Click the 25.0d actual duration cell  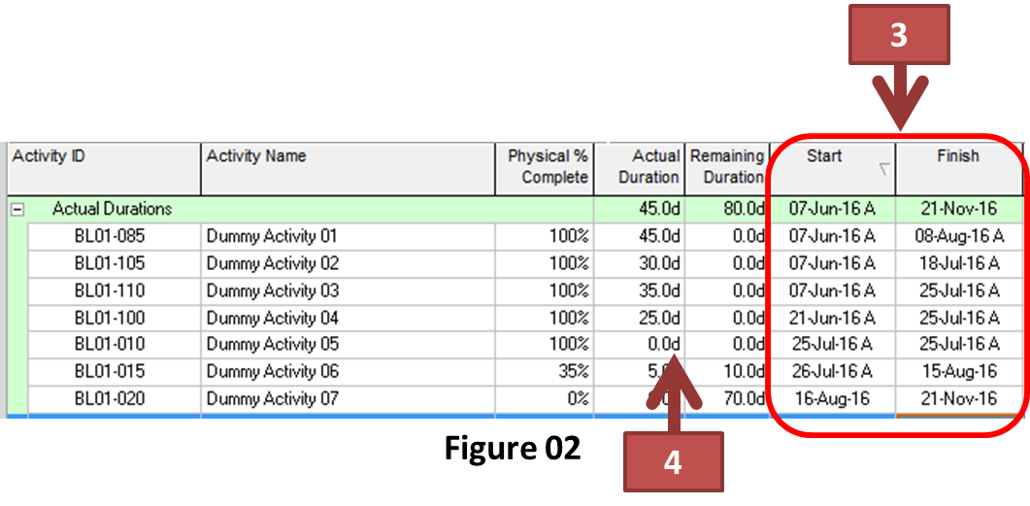point(639,318)
